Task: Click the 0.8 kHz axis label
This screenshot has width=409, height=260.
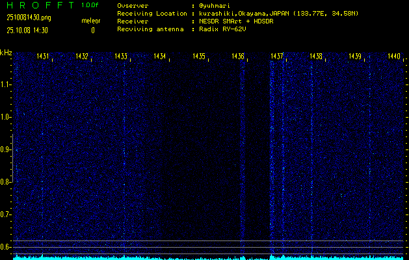Action: click(x=5, y=182)
